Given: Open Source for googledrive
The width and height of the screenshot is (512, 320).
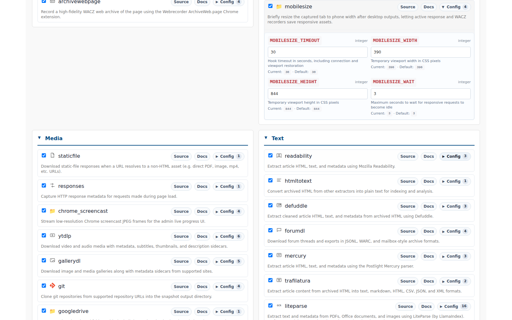Looking at the screenshot, I should [x=181, y=312].
